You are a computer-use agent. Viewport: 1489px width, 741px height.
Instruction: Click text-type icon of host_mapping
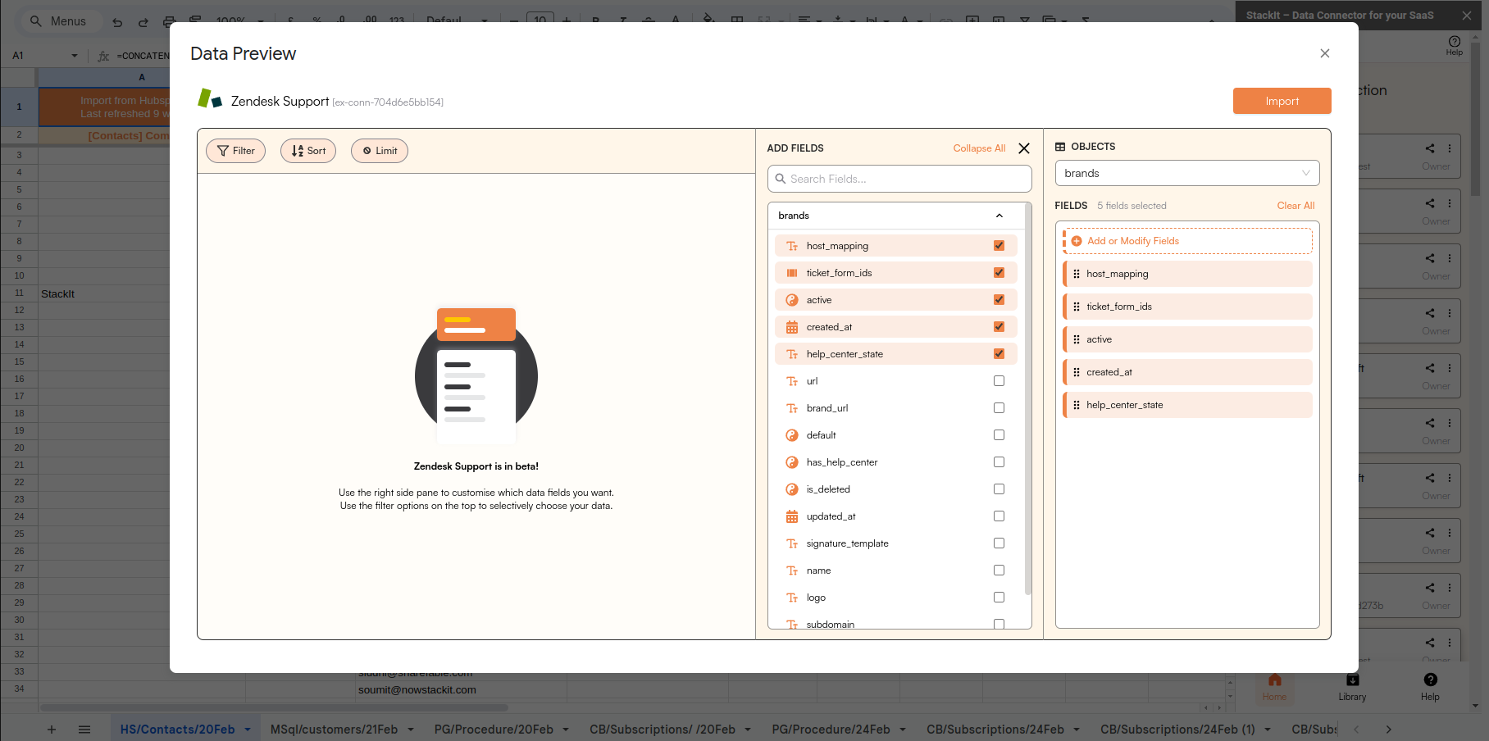point(792,246)
